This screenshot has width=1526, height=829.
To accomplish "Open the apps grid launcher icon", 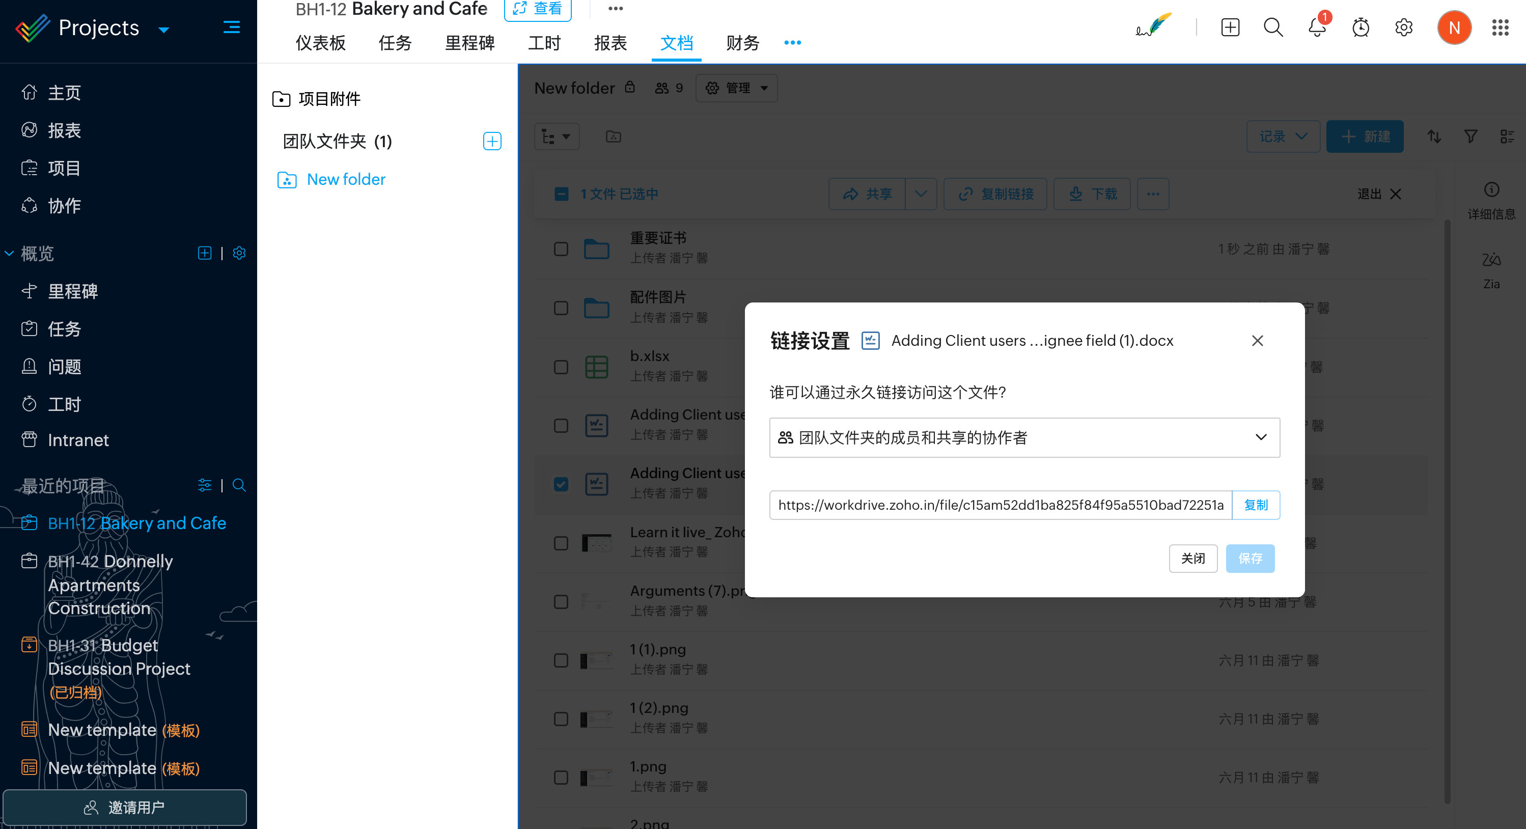I will point(1500,27).
